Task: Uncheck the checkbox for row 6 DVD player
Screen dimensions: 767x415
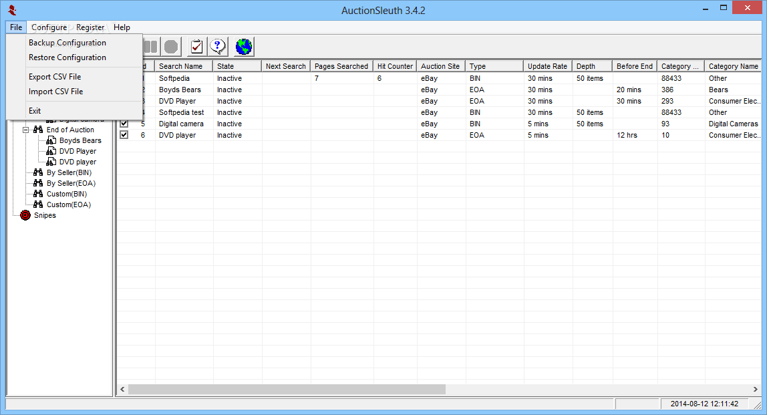Action: coord(124,135)
